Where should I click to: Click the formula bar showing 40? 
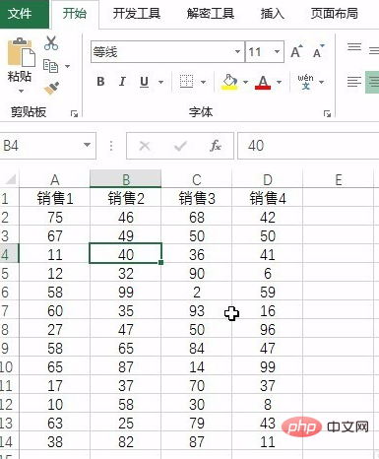[x=308, y=146]
